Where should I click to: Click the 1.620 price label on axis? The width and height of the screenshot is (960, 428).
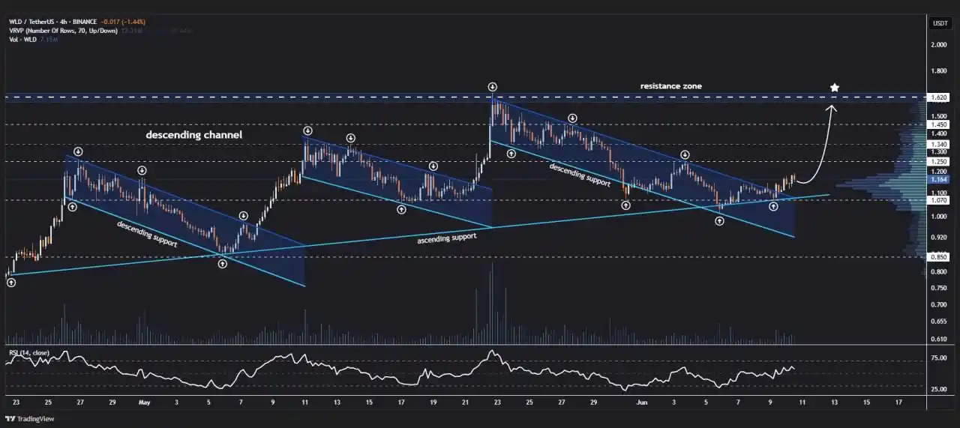click(x=940, y=98)
